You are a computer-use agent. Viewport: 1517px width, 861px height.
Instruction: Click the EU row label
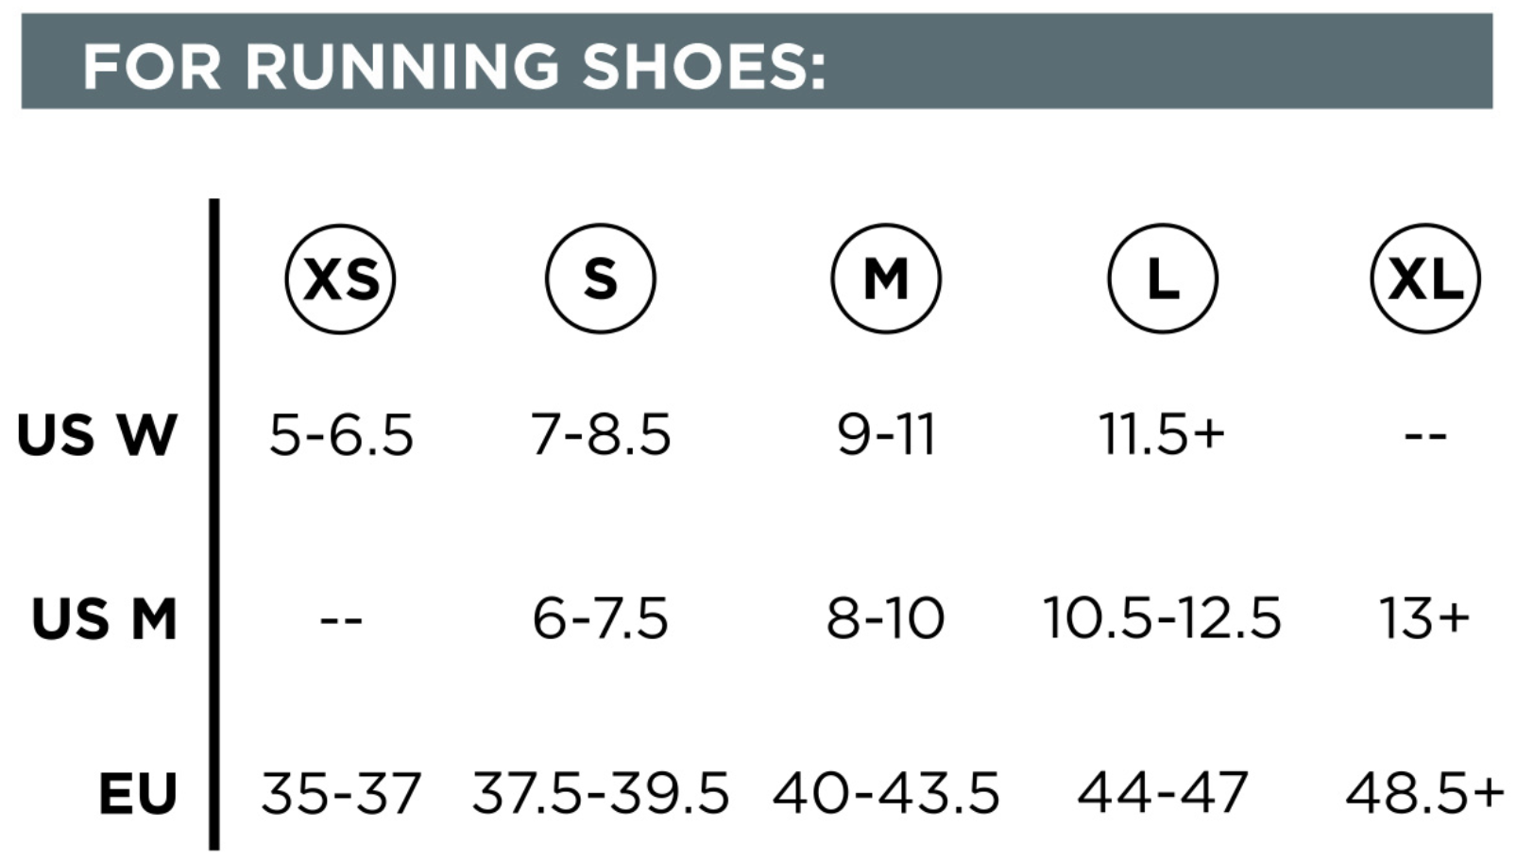[138, 793]
